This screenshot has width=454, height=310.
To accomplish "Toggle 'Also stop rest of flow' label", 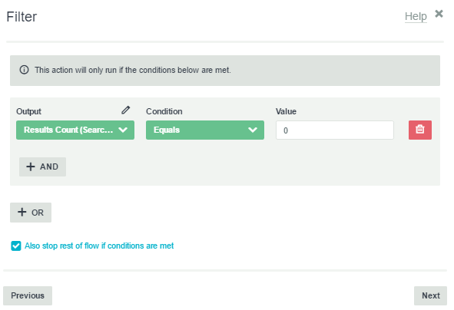I will (x=99, y=246).
